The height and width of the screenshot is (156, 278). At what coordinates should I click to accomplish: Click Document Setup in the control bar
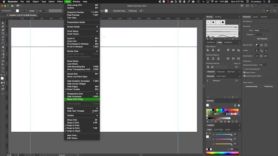coord(119,11)
